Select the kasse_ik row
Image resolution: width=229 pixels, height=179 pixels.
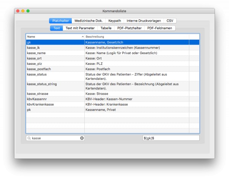point(113,48)
